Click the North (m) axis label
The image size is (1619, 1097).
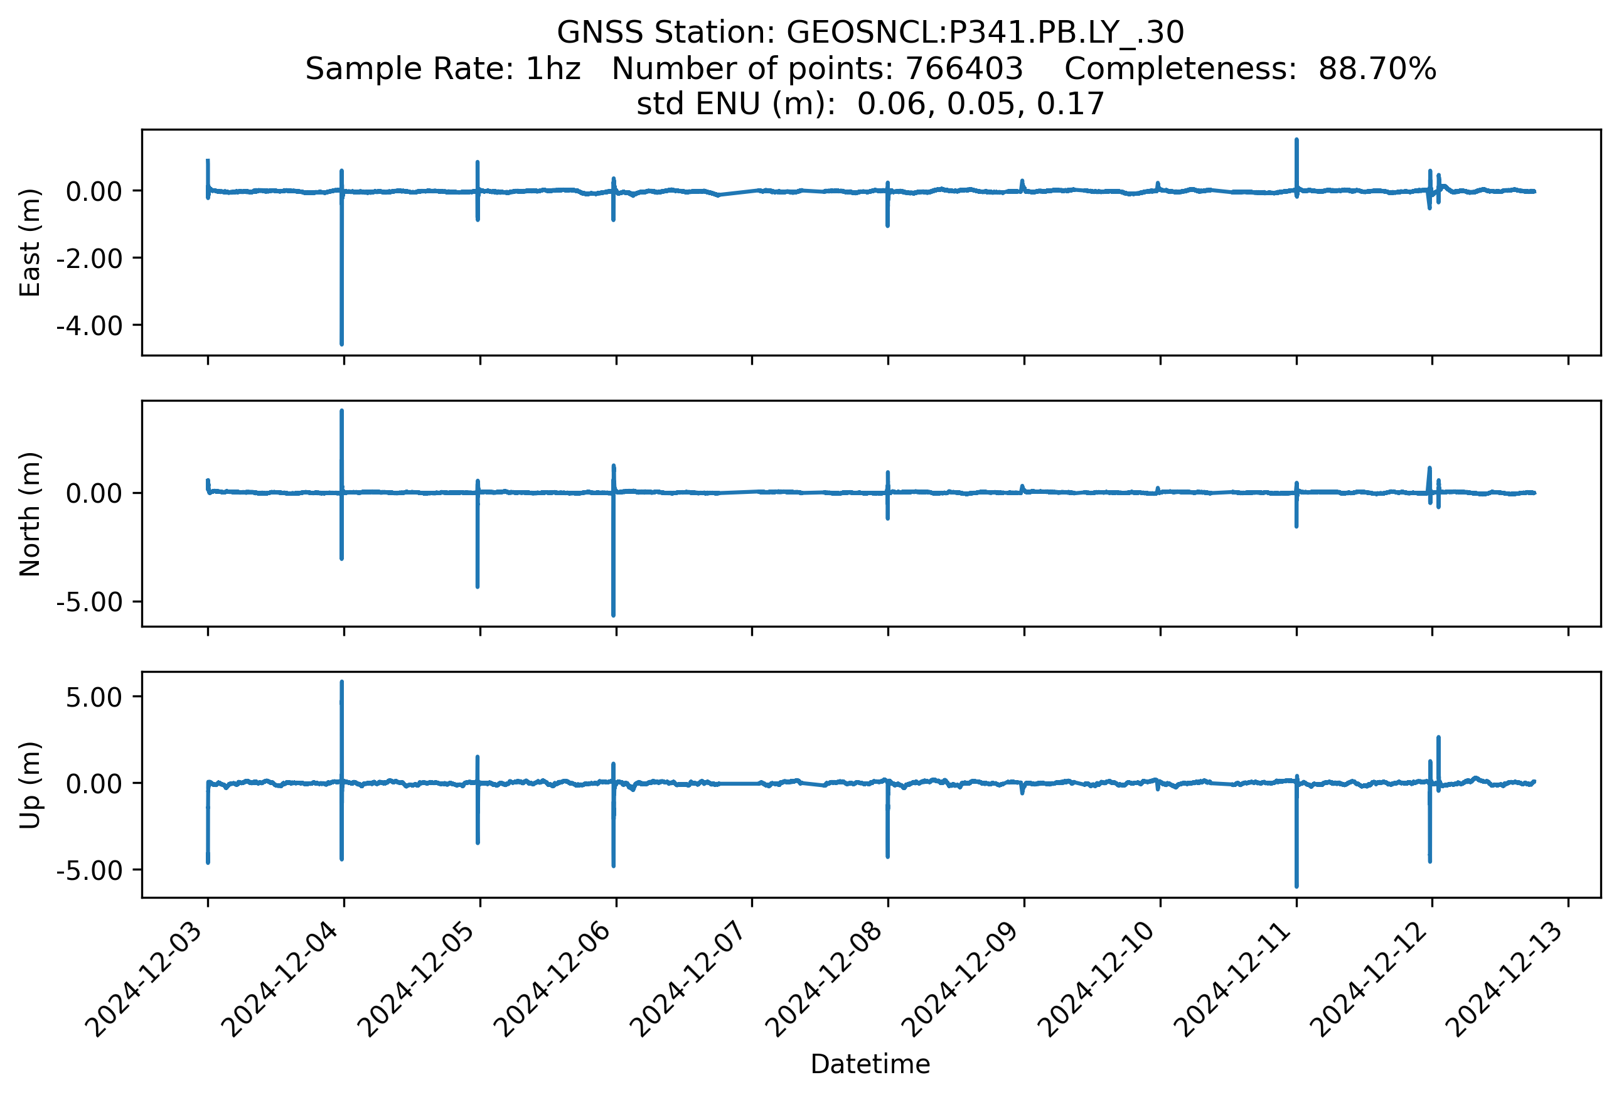(30, 514)
